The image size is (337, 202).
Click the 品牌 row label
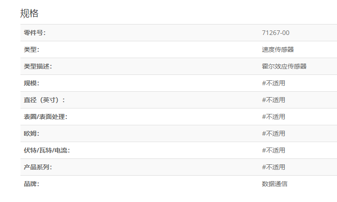[x=31, y=184]
